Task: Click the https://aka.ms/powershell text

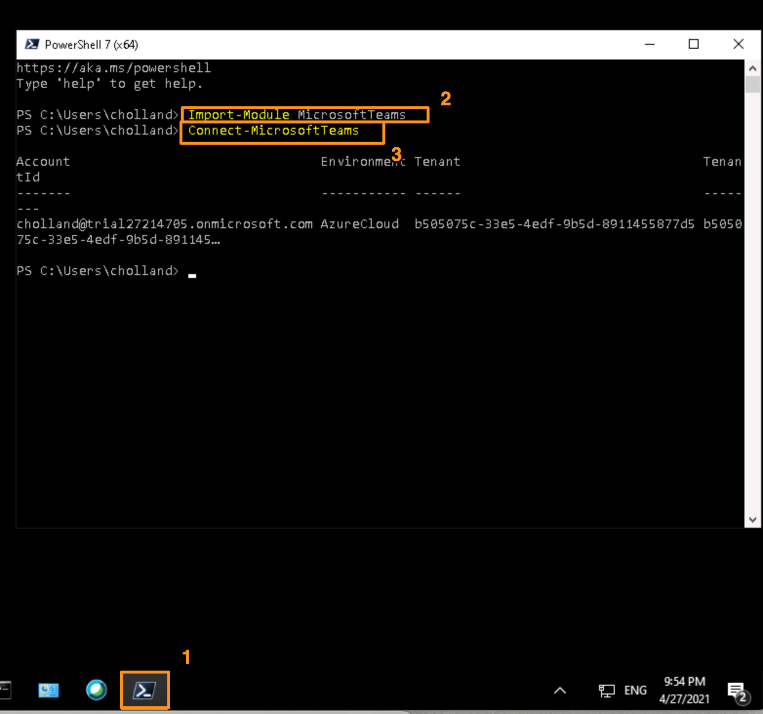Action: pos(114,68)
